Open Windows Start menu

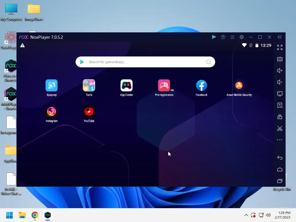pos(9,215)
